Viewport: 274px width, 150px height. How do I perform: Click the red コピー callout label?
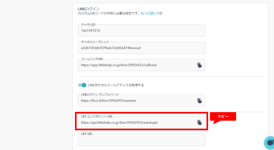tap(223, 116)
